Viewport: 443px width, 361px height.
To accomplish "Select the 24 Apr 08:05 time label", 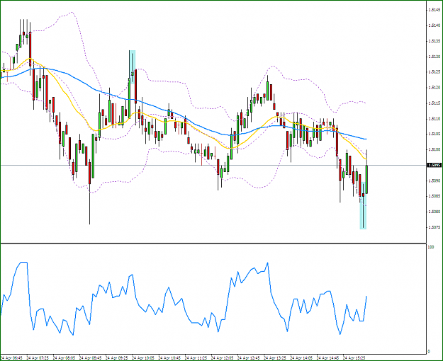I will click(x=64, y=358).
